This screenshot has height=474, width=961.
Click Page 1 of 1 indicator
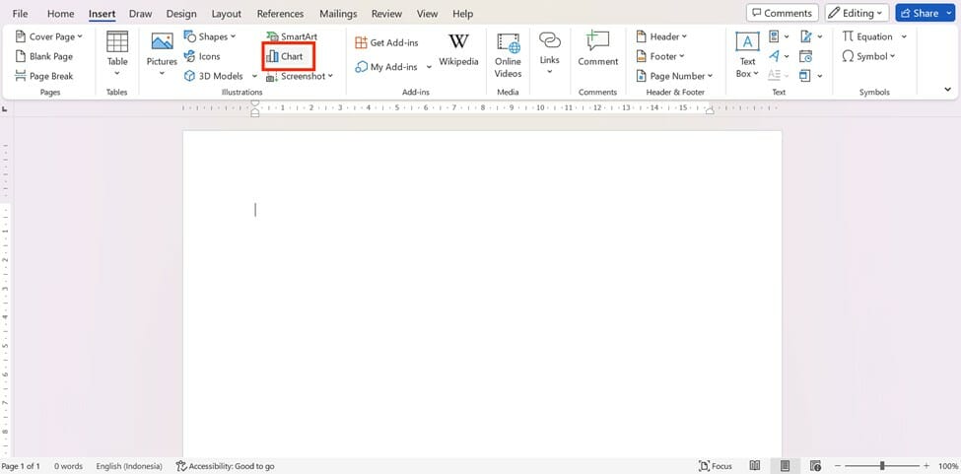point(22,466)
